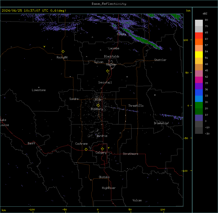The height and width of the screenshot is (213, 218).
Task: Click the light gray swatch between 80 and 70
Action: tap(199, 23)
